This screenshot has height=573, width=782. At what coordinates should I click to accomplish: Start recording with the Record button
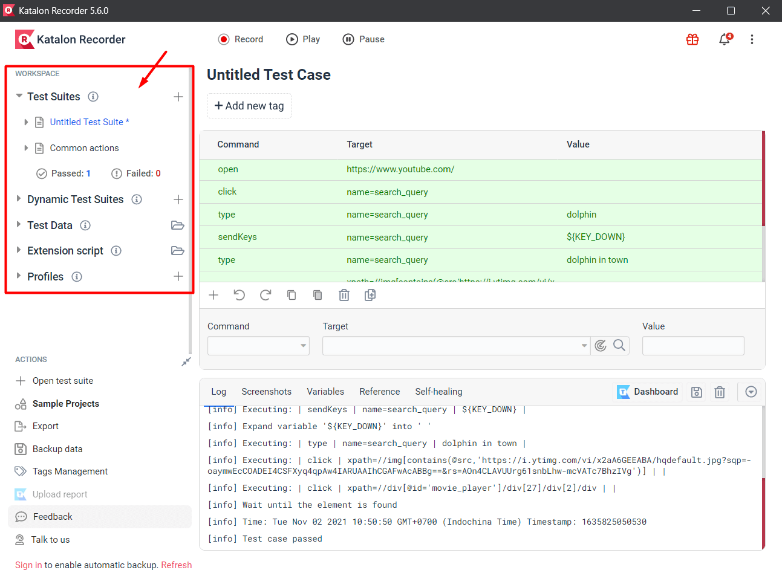241,39
